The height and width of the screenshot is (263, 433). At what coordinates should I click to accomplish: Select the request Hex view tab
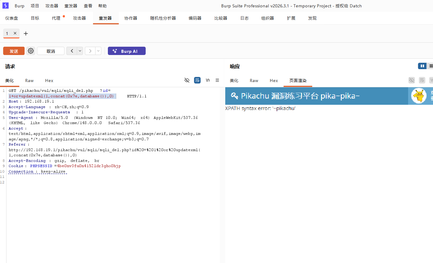coord(49,80)
